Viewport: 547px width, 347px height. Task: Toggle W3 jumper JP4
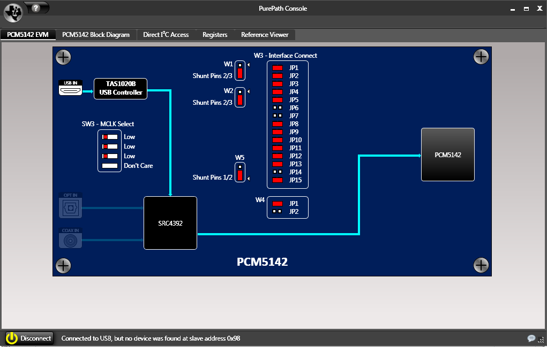278,92
